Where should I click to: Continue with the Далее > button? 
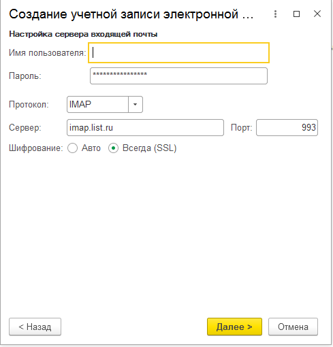(234, 327)
